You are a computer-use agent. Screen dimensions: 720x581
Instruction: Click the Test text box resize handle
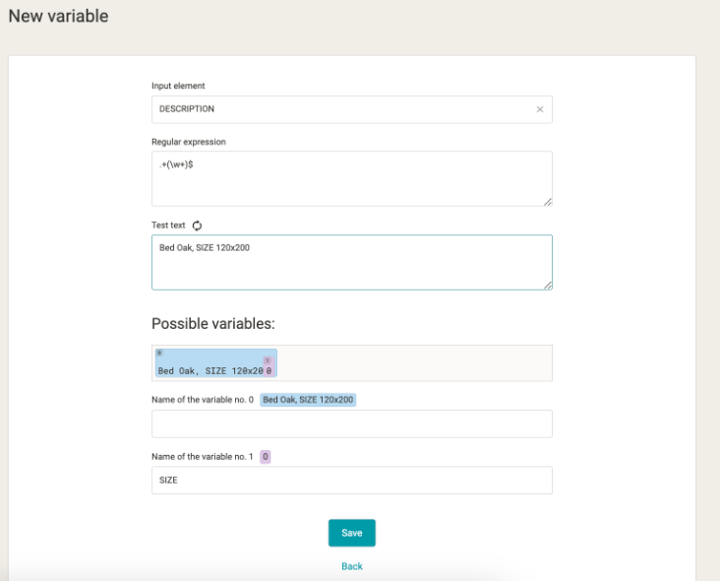[x=547, y=285]
